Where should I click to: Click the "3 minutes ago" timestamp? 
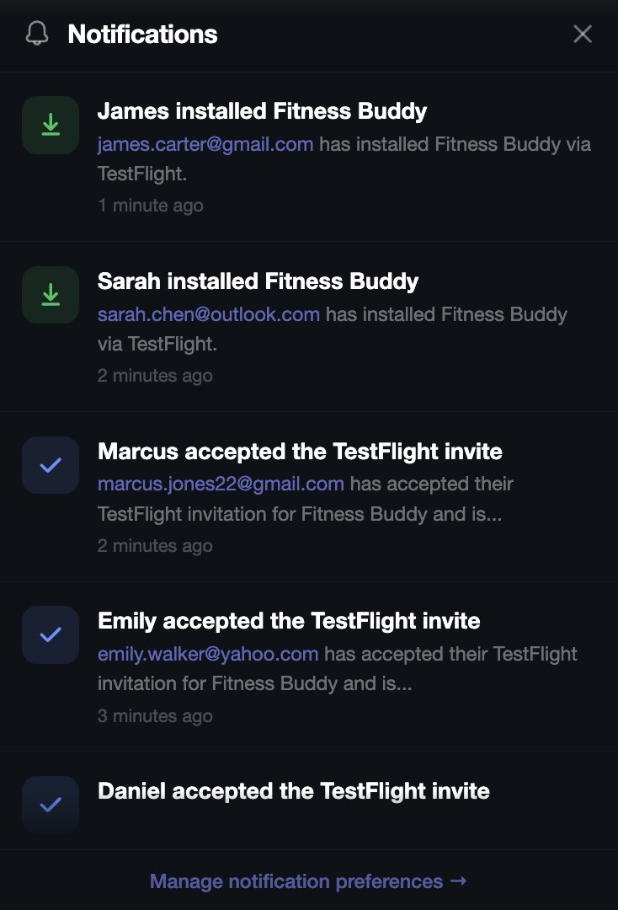[155, 716]
